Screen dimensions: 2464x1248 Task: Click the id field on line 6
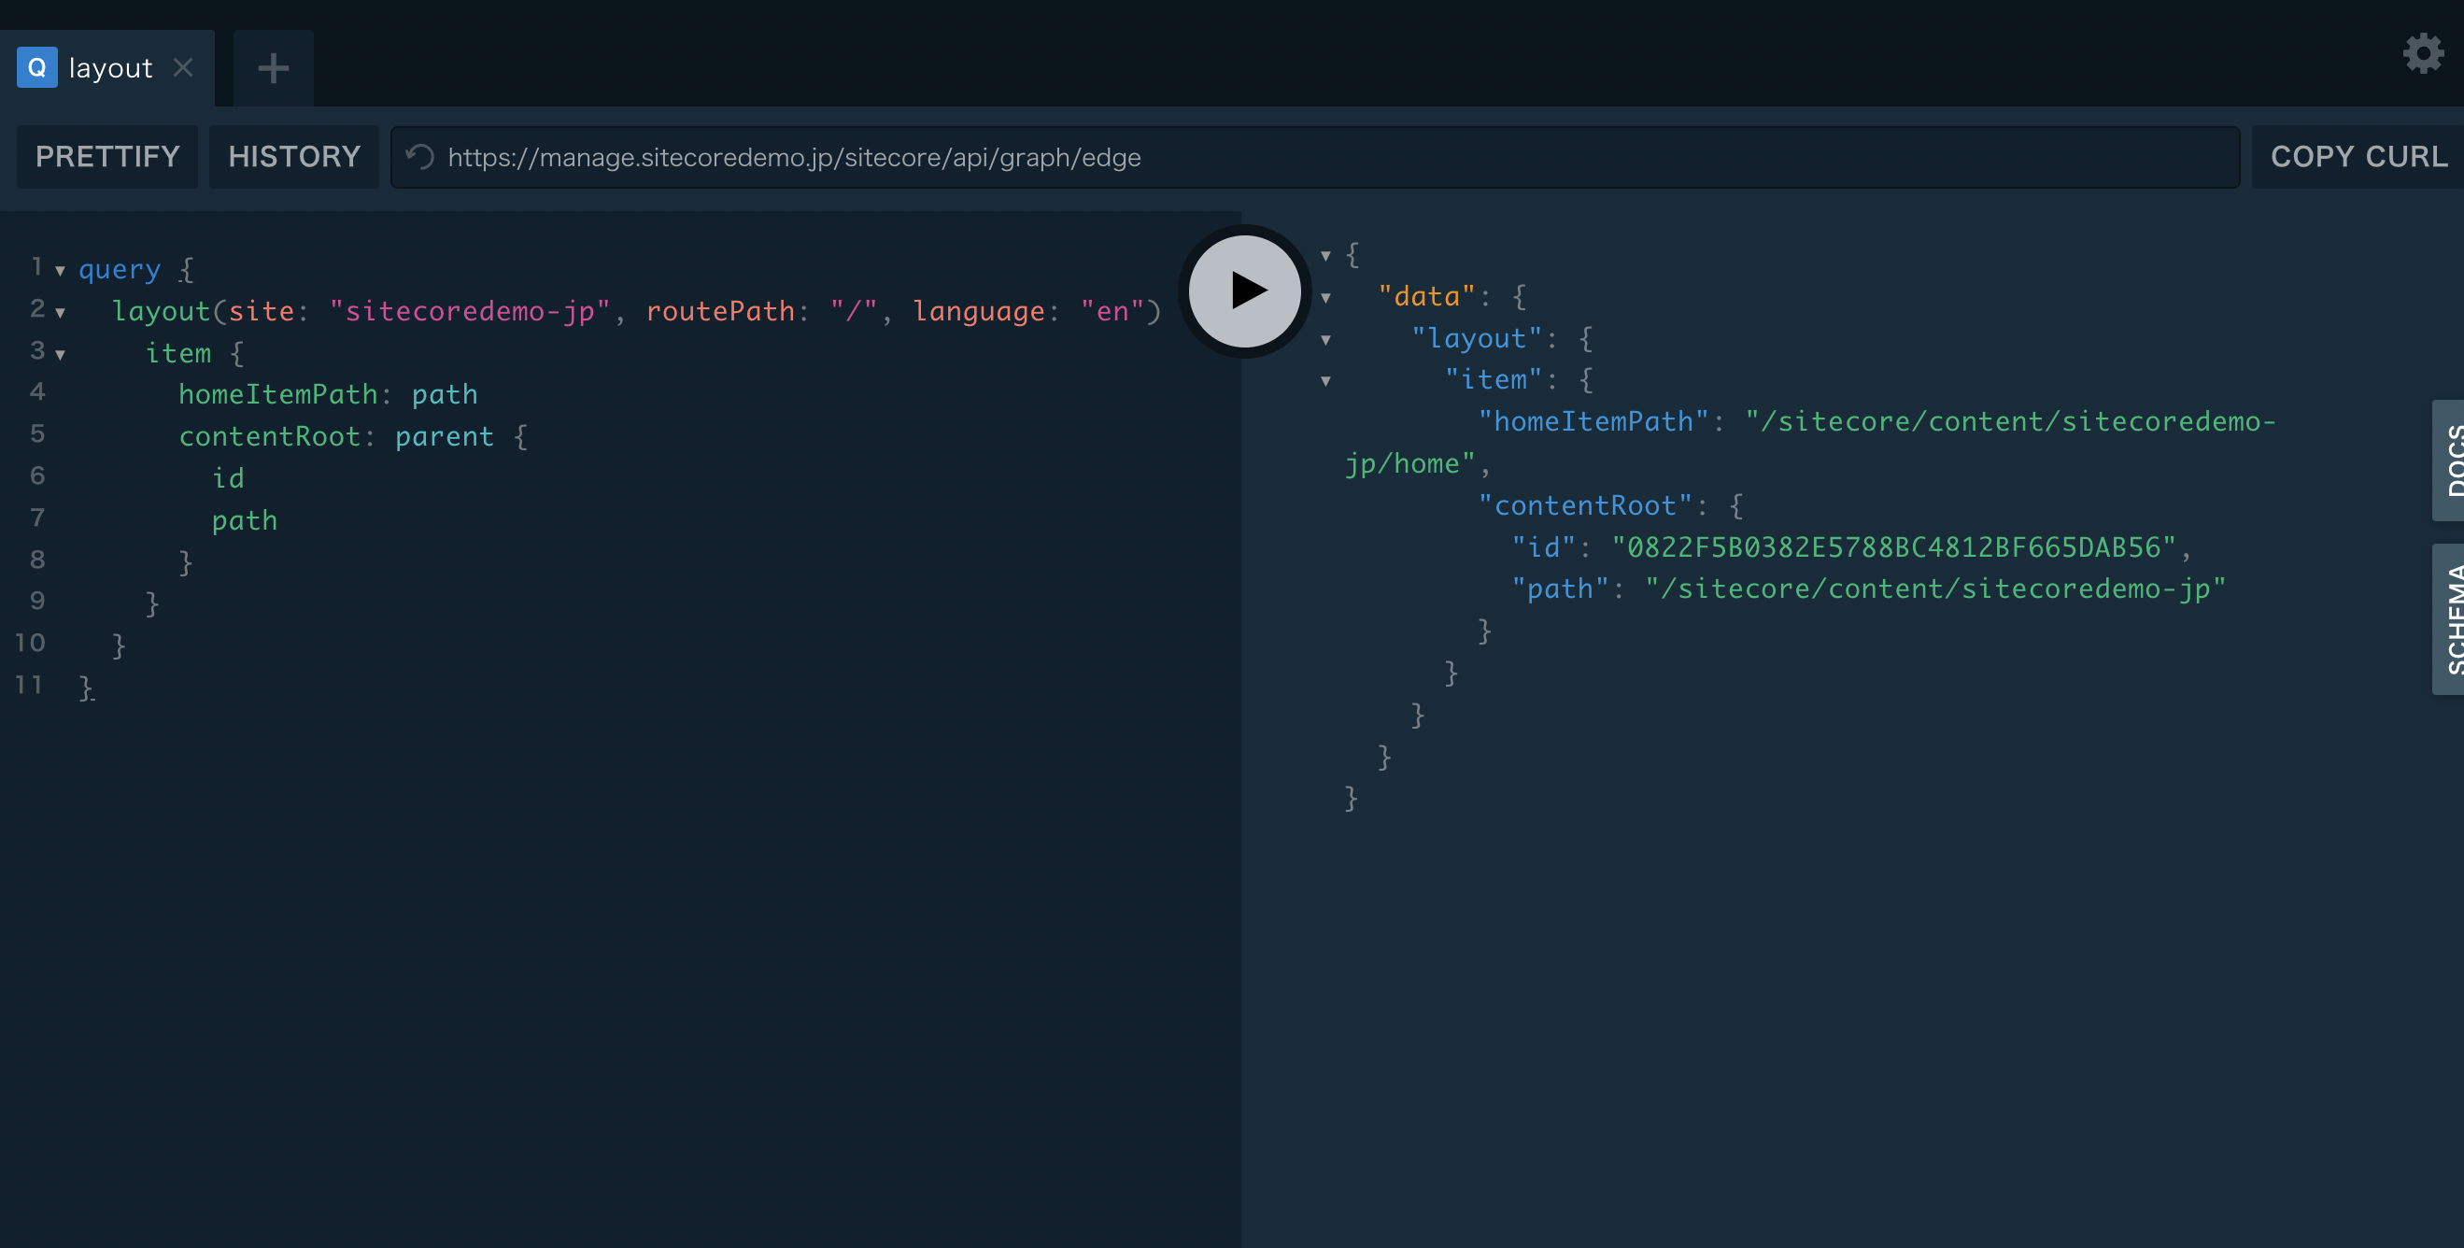click(x=229, y=478)
